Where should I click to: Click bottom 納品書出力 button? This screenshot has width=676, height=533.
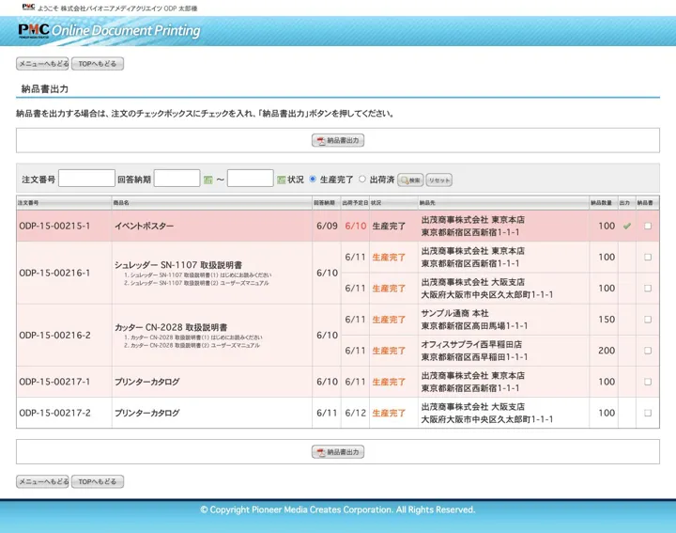click(x=338, y=452)
